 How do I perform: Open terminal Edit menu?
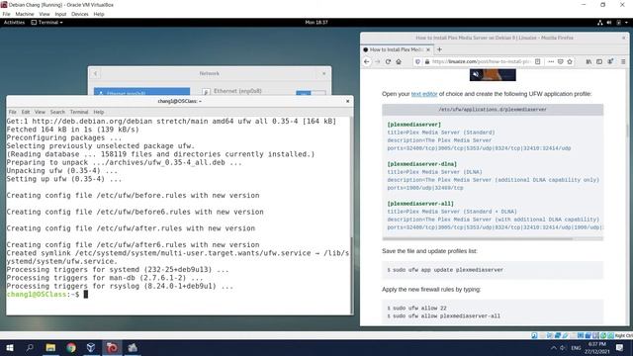pyautogui.click(x=26, y=112)
